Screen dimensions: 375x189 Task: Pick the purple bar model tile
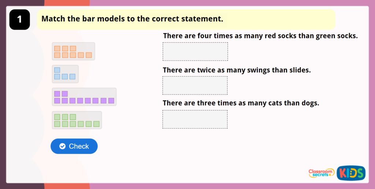click(x=84, y=97)
